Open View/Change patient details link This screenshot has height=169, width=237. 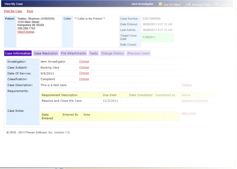(26, 32)
